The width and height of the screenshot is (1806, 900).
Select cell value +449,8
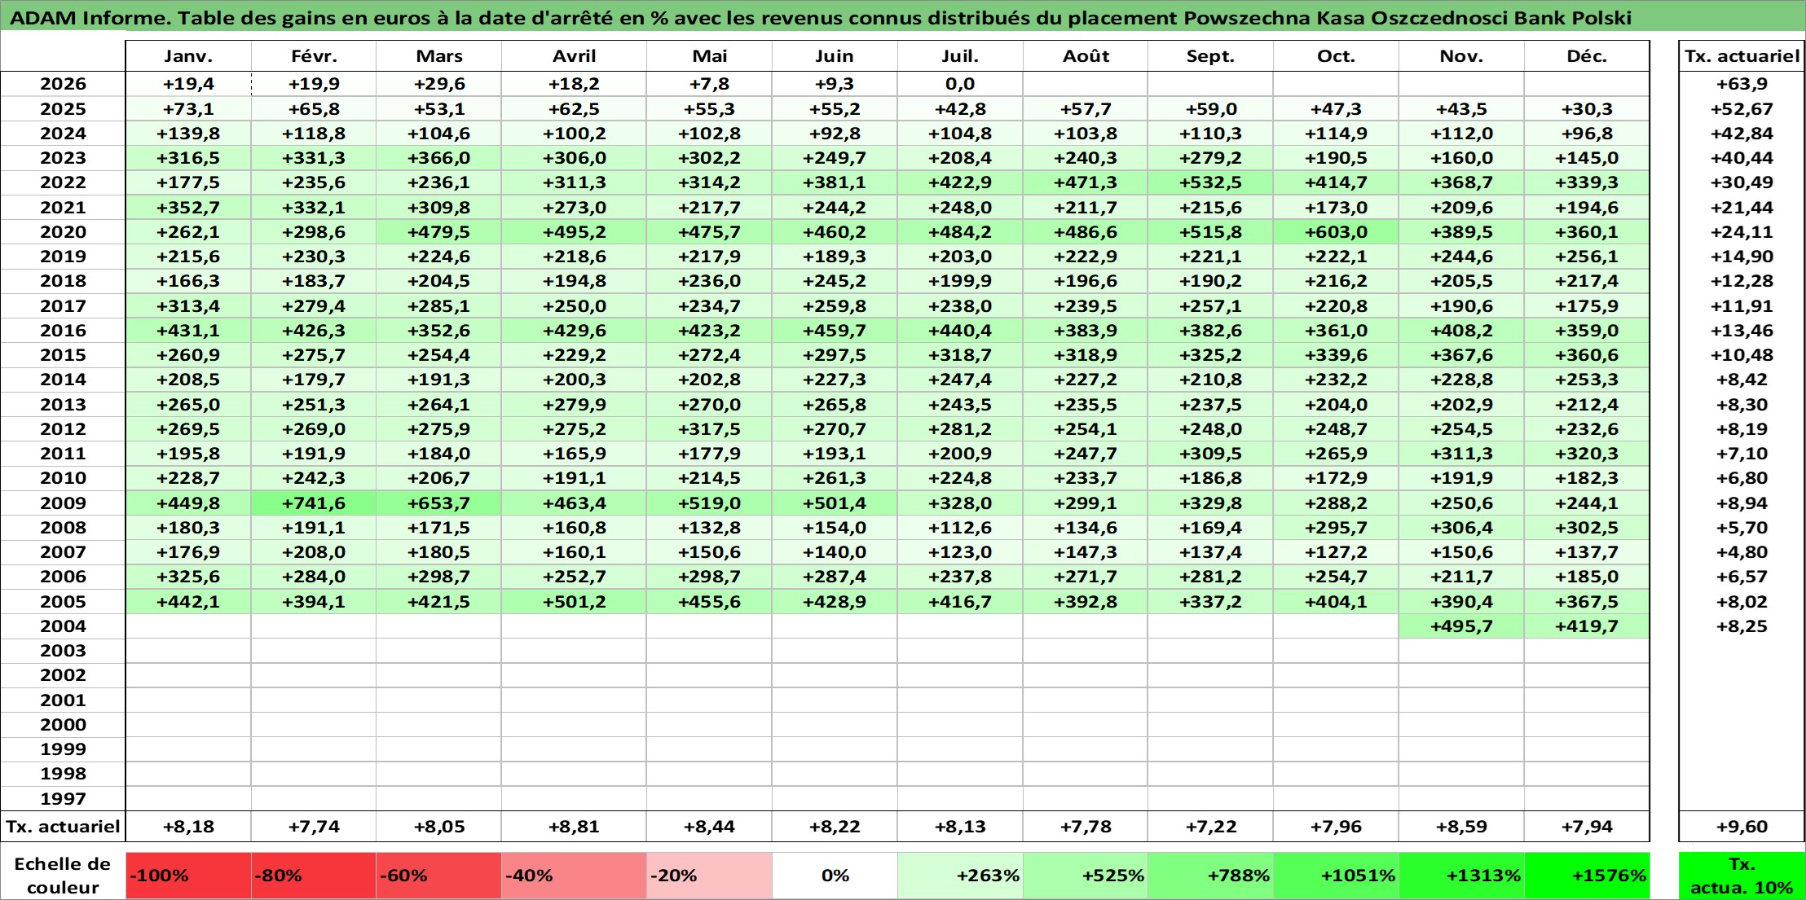pos(188,503)
